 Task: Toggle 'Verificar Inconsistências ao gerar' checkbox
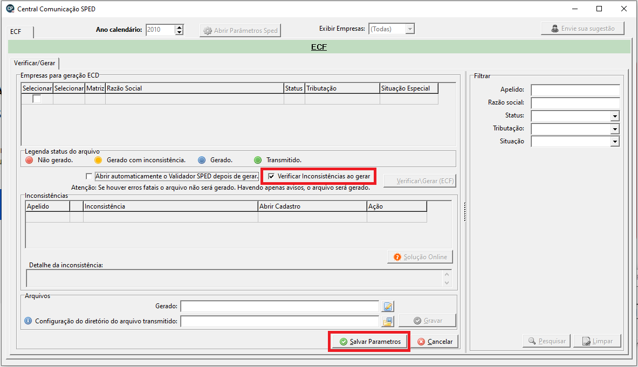point(271,176)
